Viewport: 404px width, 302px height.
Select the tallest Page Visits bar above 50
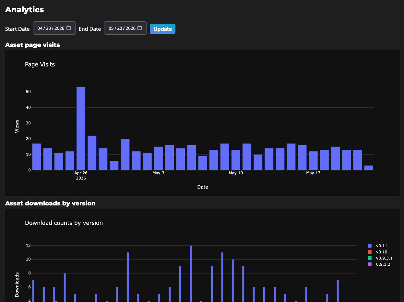tap(81, 128)
